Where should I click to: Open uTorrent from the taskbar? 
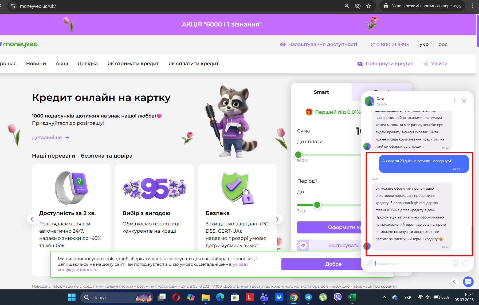pos(323,297)
